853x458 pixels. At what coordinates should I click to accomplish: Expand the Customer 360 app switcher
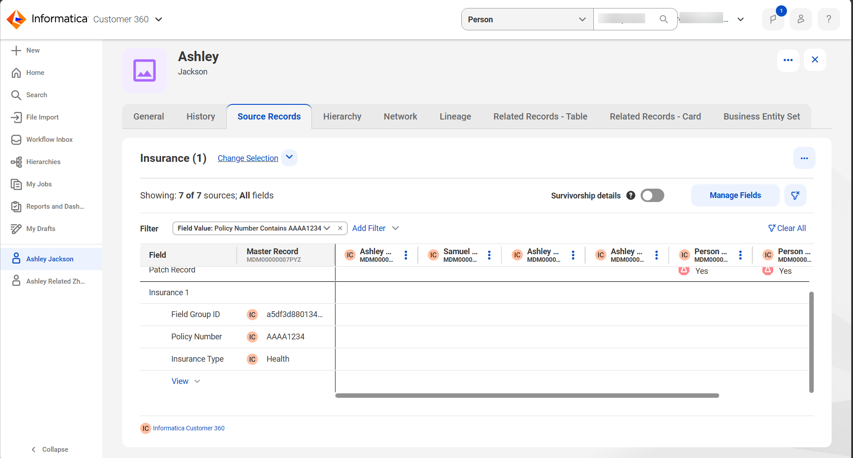click(158, 19)
